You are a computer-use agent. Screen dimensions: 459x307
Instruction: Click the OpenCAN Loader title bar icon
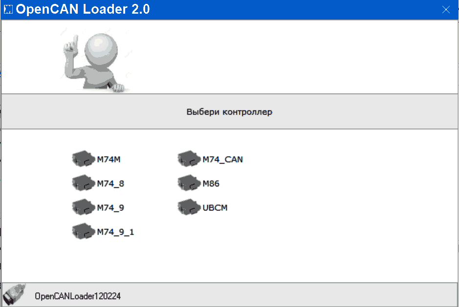click(x=8, y=9)
